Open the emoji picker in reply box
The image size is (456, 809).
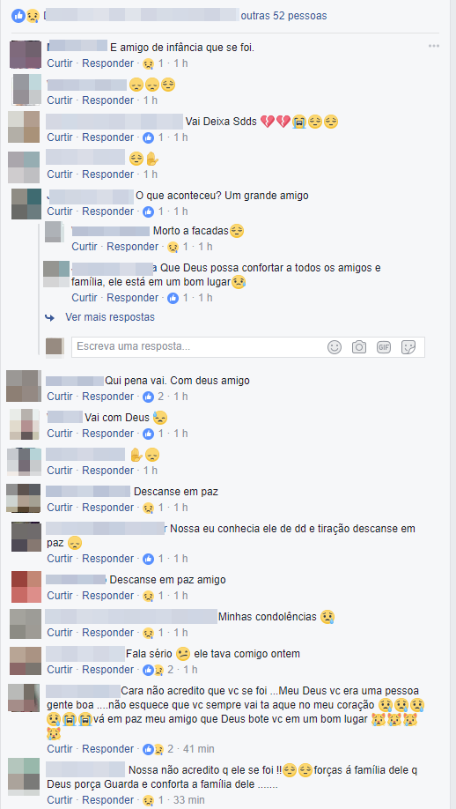[x=335, y=347]
